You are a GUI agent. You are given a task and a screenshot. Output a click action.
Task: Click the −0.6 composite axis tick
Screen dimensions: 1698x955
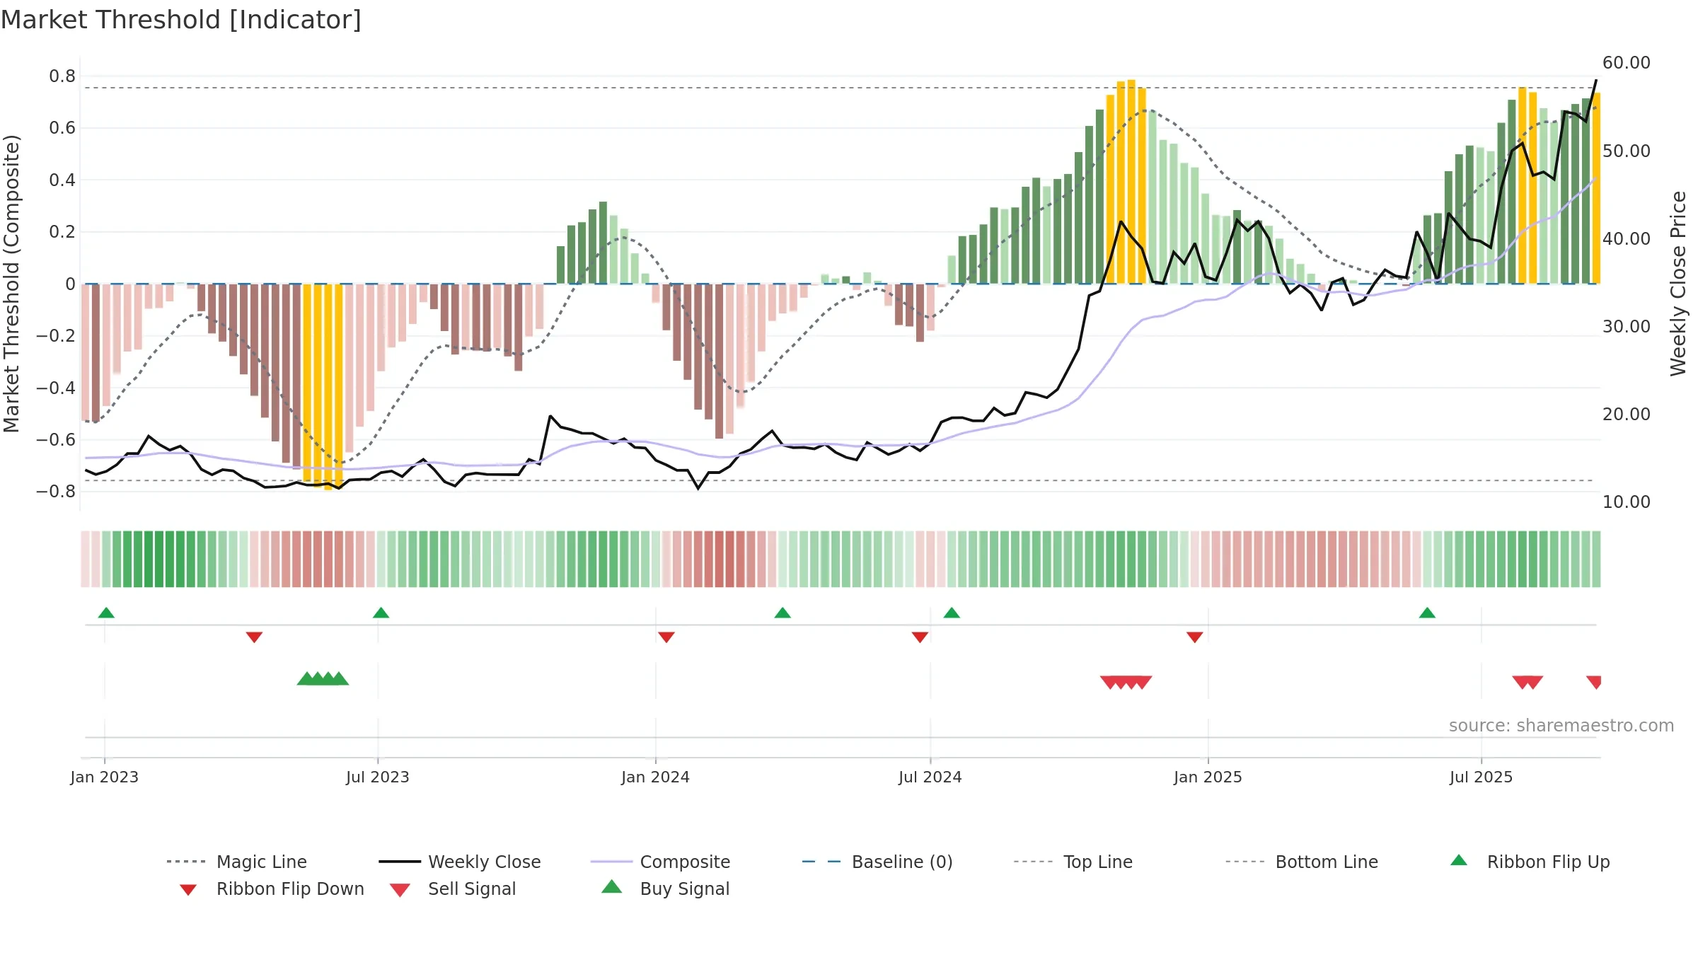click(x=56, y=439)
